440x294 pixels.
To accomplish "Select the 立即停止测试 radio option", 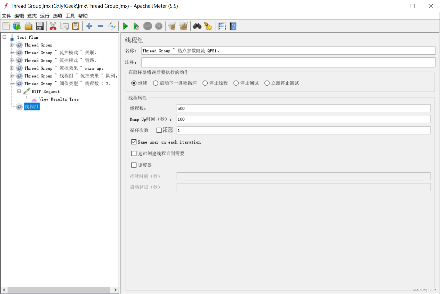I will click(x=267, y=83).
